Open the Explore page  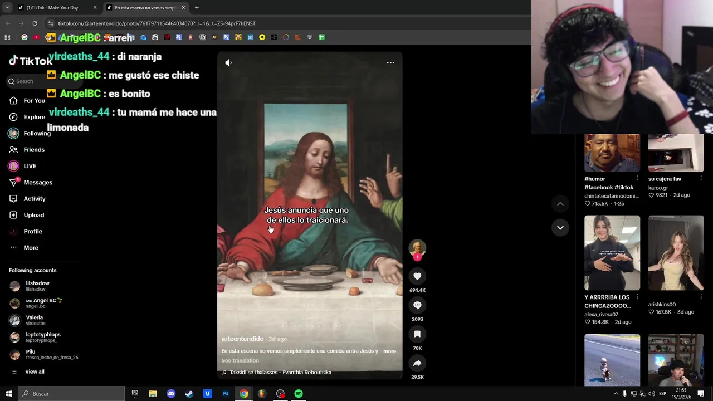(x=27, y=117)
